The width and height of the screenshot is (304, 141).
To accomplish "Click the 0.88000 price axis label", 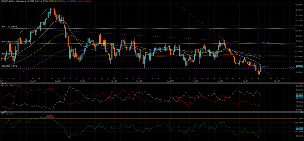I will tap(299, 57).
